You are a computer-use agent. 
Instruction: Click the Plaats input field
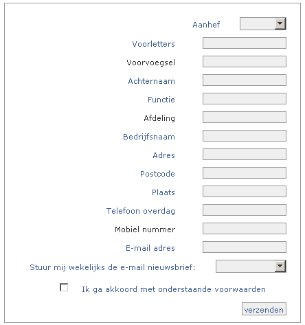(245, 192)
